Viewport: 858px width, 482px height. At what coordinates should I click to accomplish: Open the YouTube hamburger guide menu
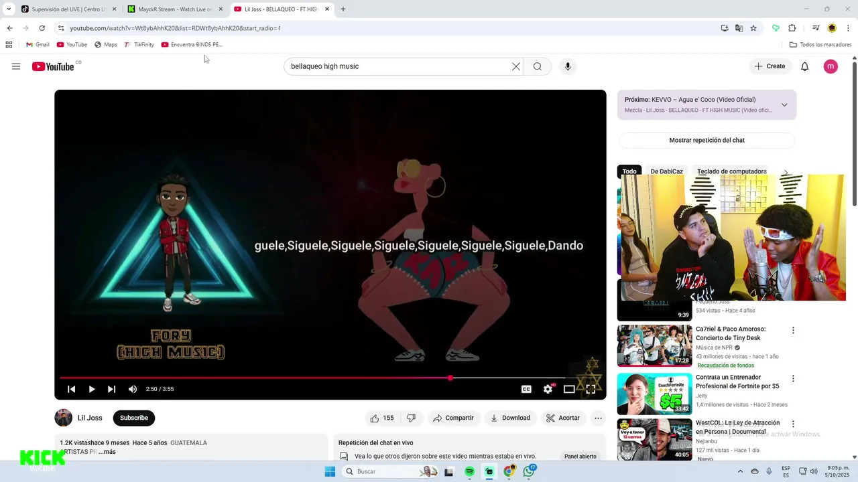click(x=16, y=66)
